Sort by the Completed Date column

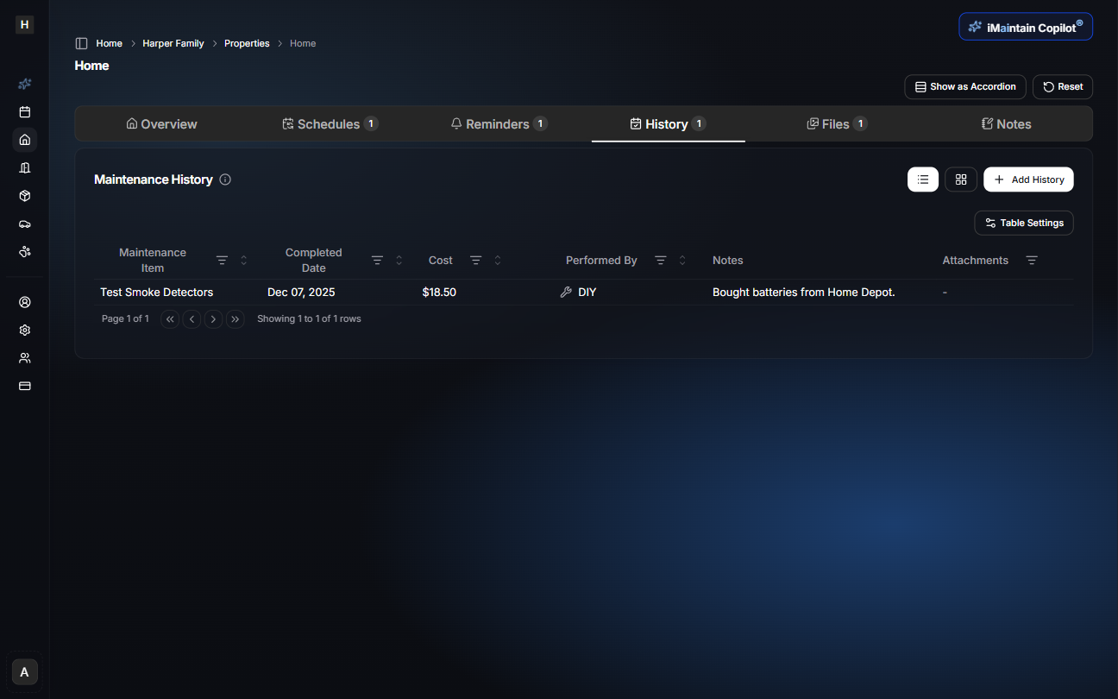(398, 260)
